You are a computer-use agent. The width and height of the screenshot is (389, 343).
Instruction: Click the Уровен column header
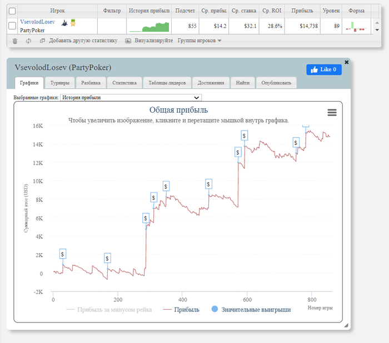pyautogui.click(x=331, y=11)
